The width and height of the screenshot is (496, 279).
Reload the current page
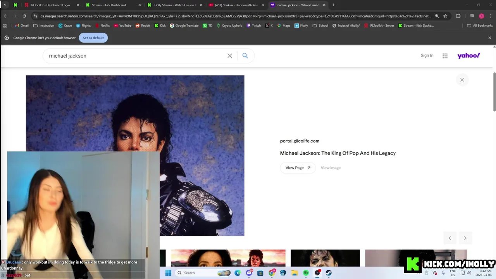coord(24,16)
